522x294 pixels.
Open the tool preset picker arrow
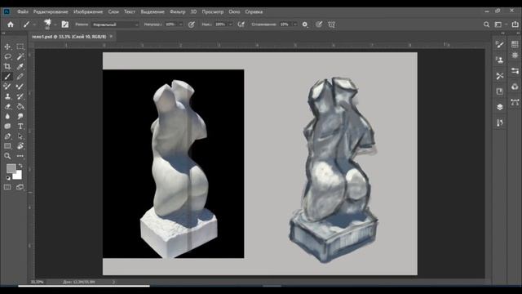34,24
